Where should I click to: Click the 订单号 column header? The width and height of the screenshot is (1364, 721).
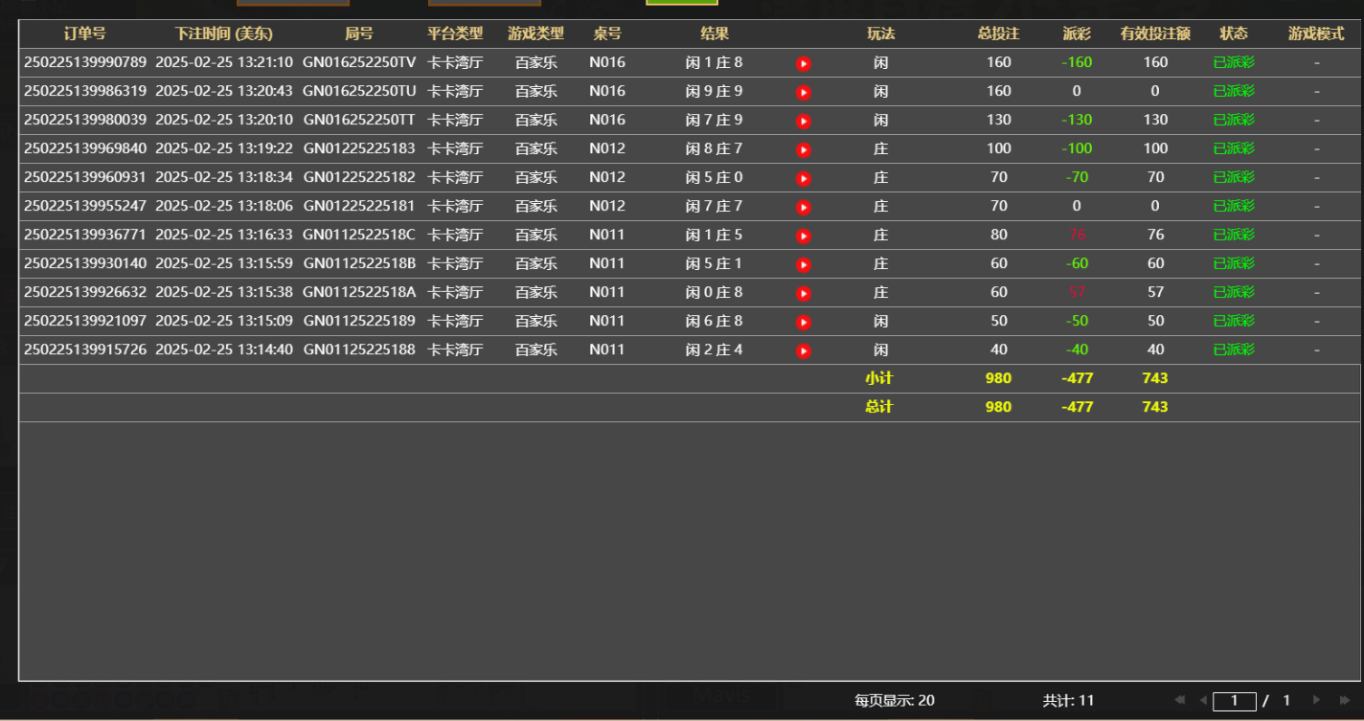[x=84, y=32]
